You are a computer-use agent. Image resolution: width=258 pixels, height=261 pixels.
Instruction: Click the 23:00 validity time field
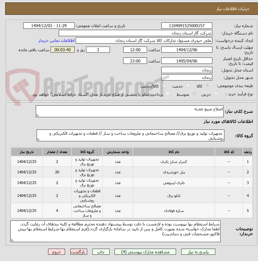(135, 61)
